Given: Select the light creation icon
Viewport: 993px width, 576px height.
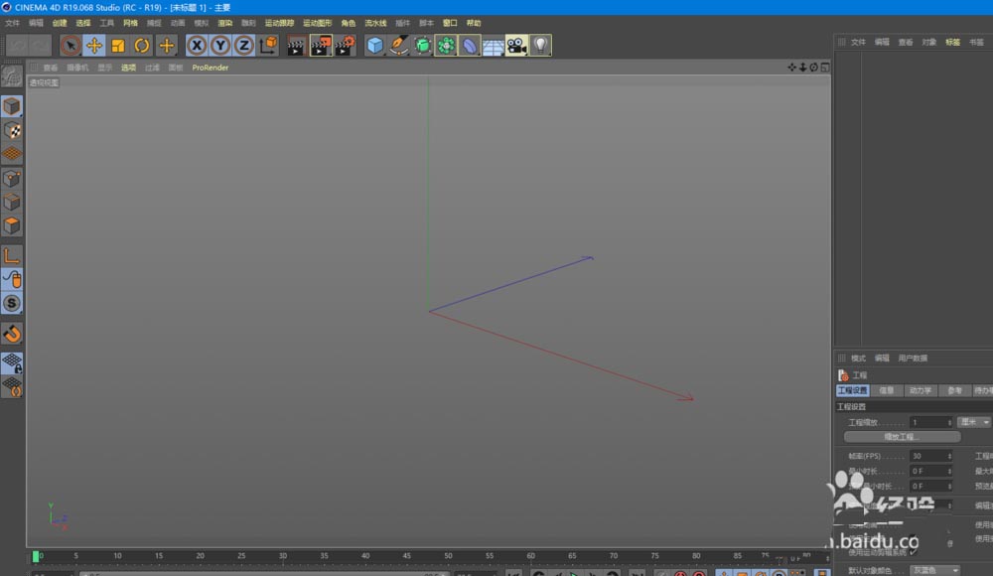Looking at the screenshot, I should click(x=539, y=45).
